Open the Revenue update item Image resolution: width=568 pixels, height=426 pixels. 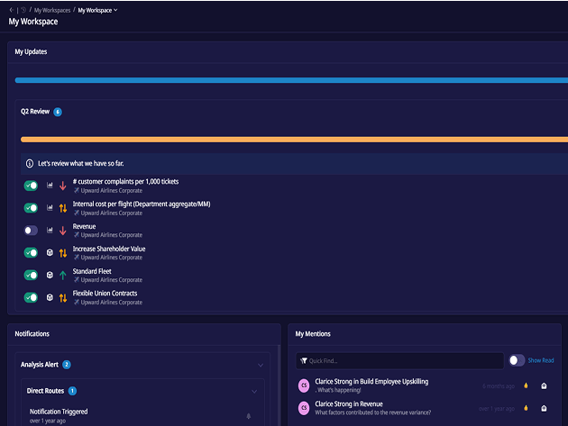(x=84, y=227)
